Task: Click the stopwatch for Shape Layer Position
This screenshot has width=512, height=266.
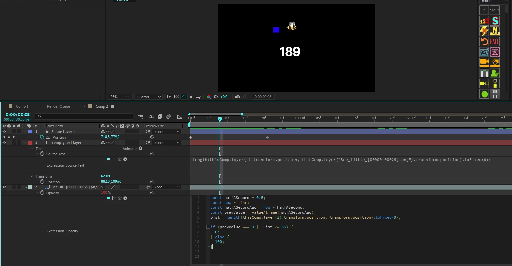Action: click(x=42, y=137)
